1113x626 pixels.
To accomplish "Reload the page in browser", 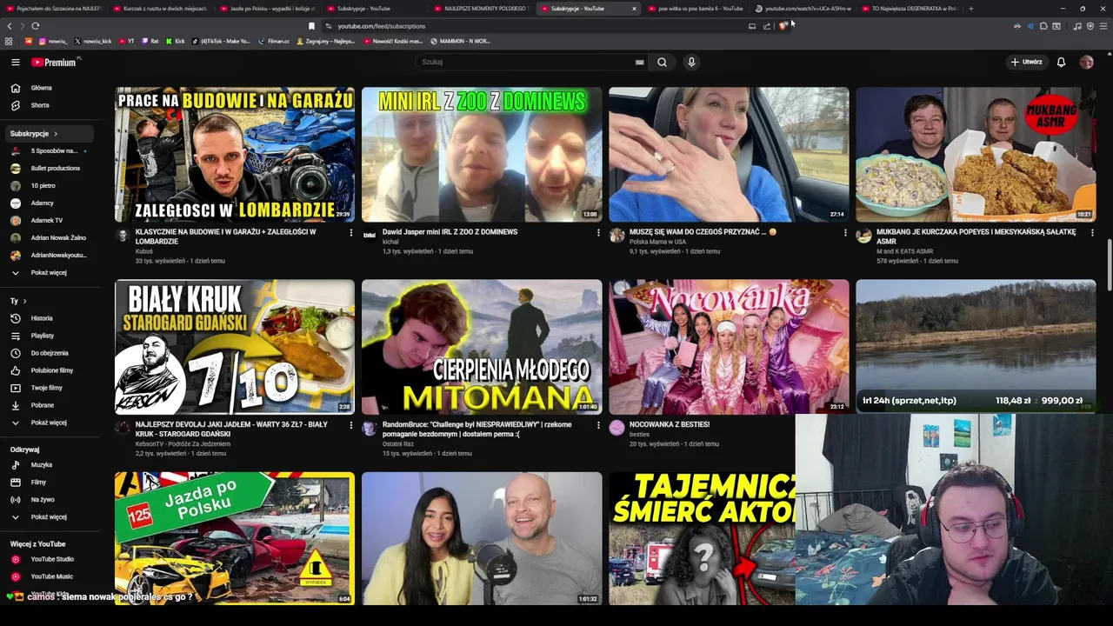I will point(35,26).
